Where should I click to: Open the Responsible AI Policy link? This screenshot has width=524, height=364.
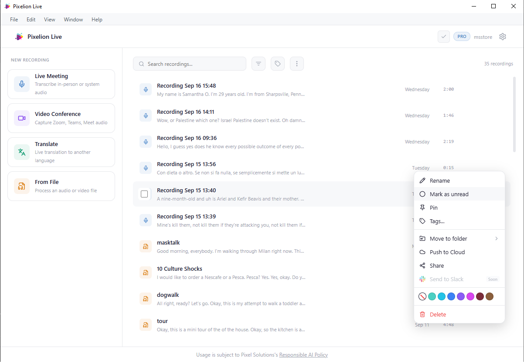click(x=303, y=355)
